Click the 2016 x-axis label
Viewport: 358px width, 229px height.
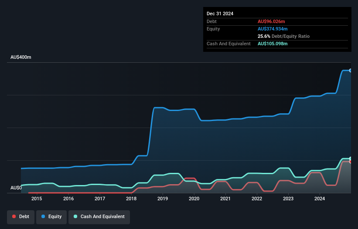click(68, 199)
